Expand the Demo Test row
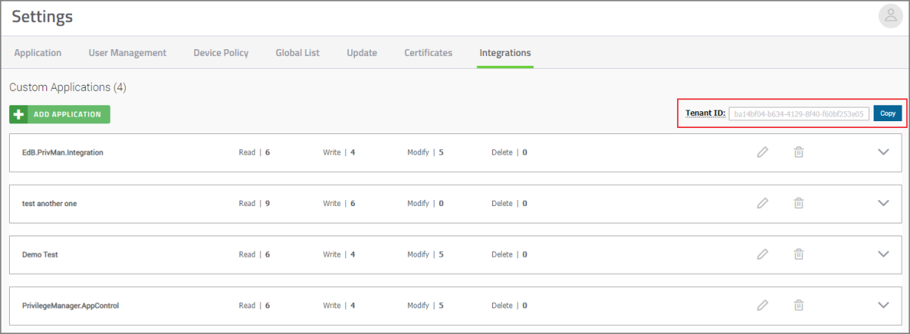910x334 pixels. coord(883,254)
